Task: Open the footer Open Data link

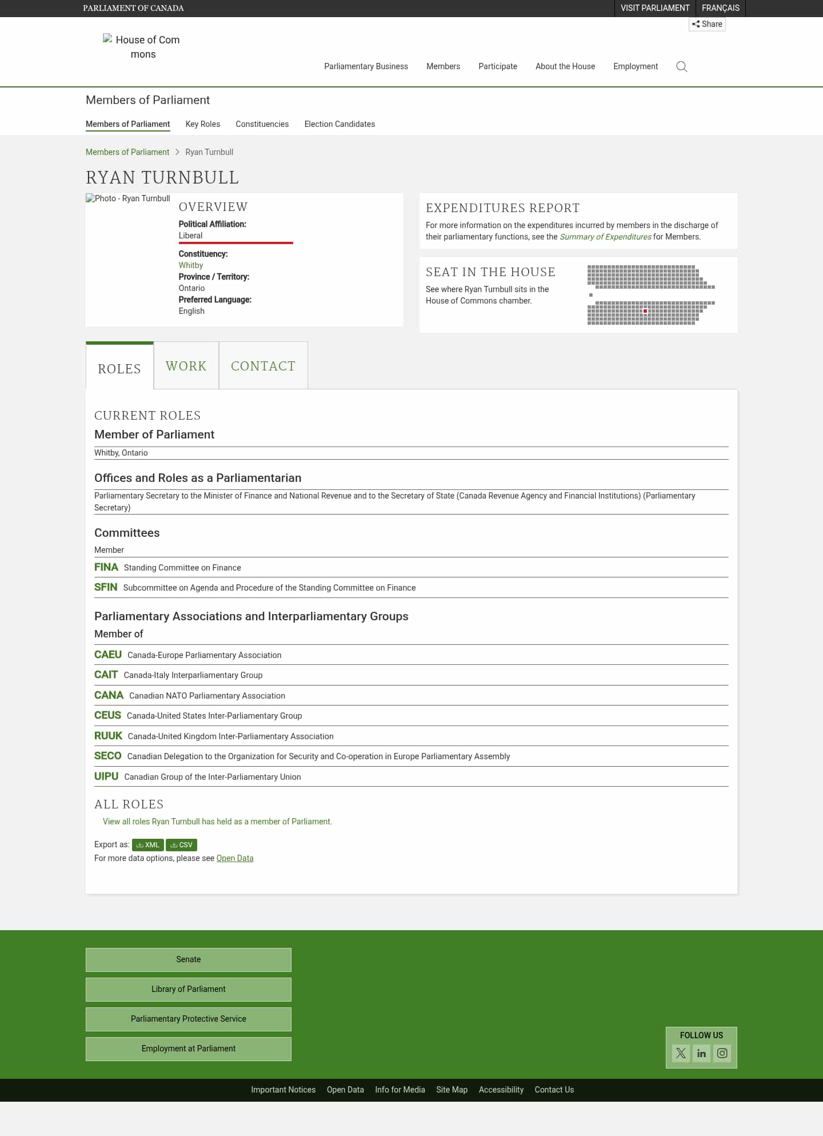Action: click(345, 1090)
